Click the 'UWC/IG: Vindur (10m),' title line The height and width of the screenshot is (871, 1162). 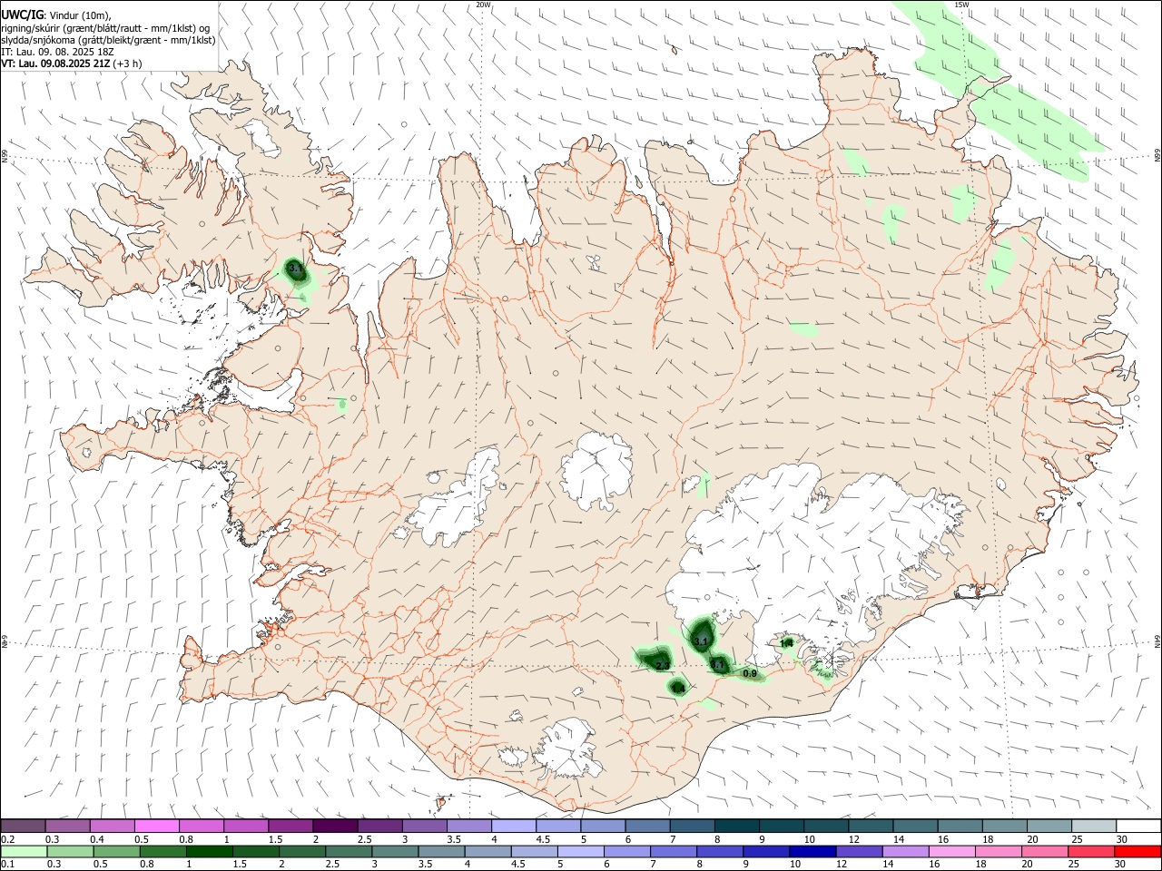[56, 15]
